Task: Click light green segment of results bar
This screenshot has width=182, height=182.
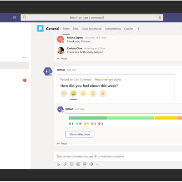Action: [131, 118]
